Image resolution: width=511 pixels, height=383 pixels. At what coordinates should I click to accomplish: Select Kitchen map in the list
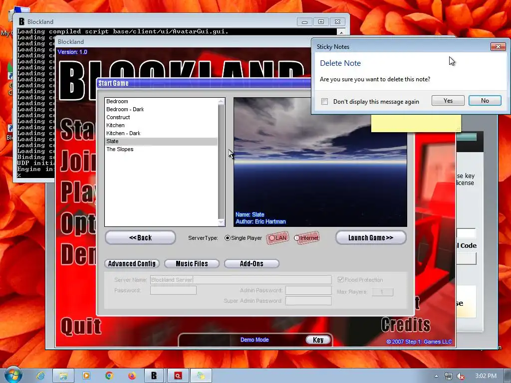pos(161,125)
